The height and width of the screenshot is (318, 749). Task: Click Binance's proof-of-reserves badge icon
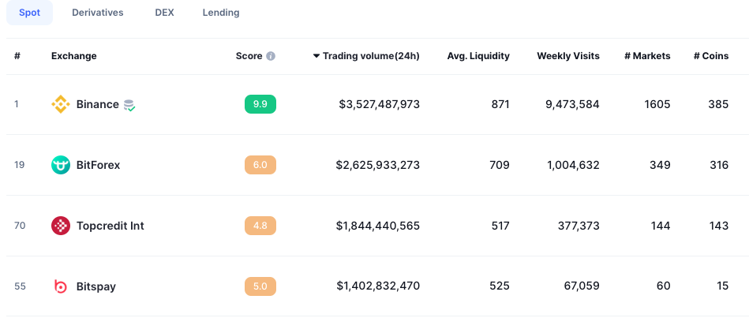129,105
